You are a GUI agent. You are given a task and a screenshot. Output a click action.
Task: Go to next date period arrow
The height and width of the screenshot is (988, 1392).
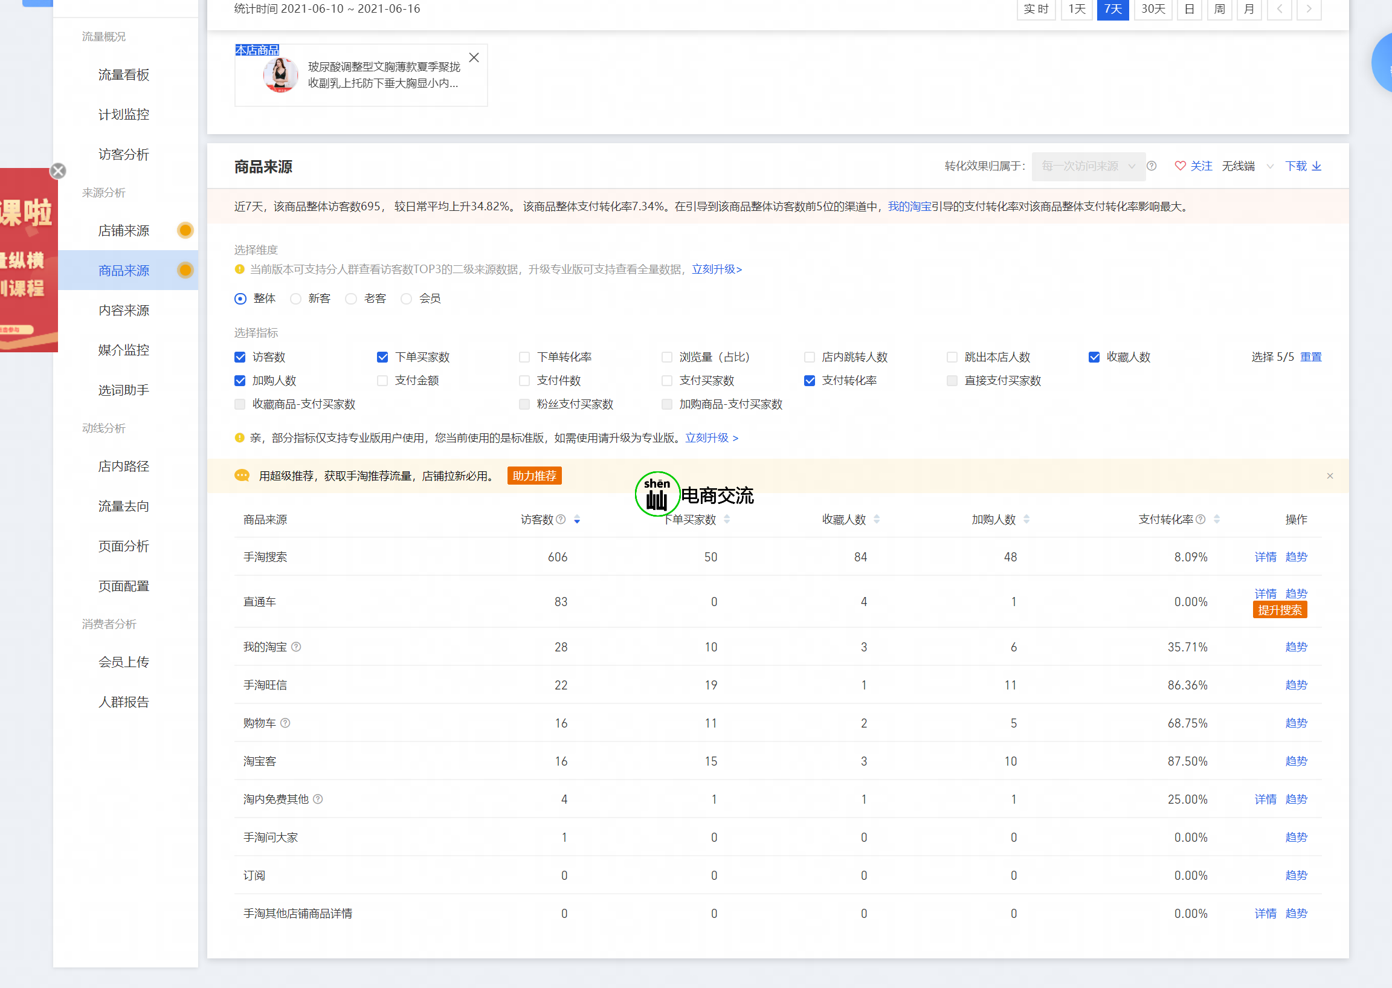point(1309,9)
